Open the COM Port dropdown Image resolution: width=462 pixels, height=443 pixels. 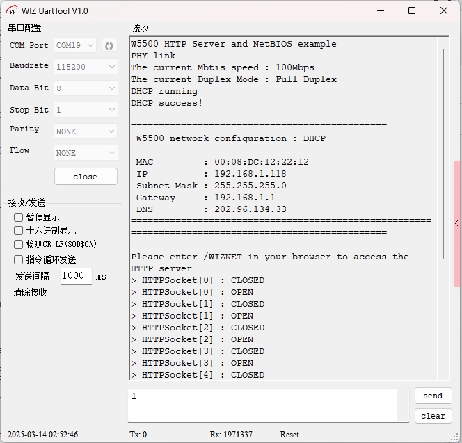coord(75,46)
